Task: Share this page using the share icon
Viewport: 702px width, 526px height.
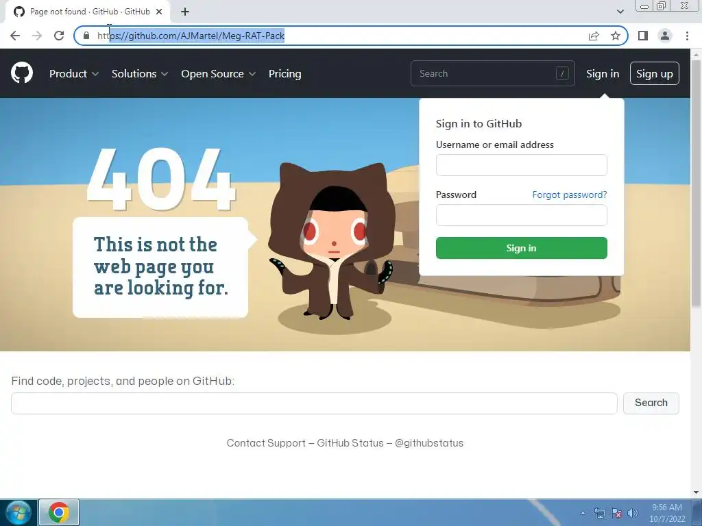Action: pos(594,36)
